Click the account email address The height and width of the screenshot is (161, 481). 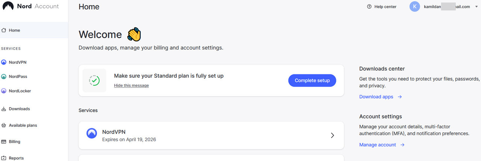[446, 7]
